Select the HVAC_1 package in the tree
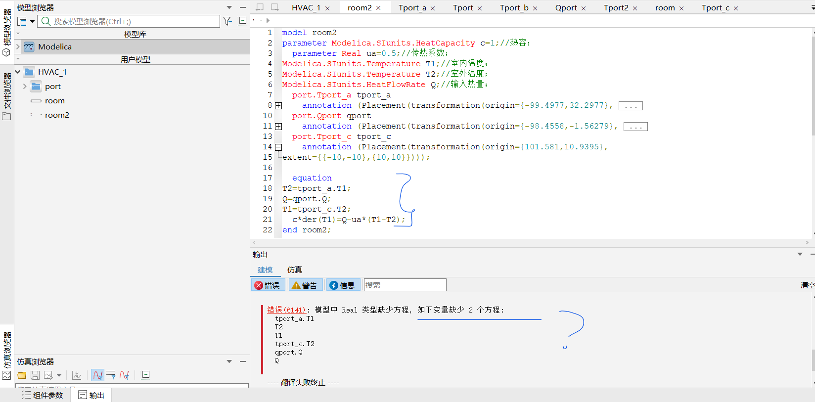815x402 pixels. tap(52, 72)
